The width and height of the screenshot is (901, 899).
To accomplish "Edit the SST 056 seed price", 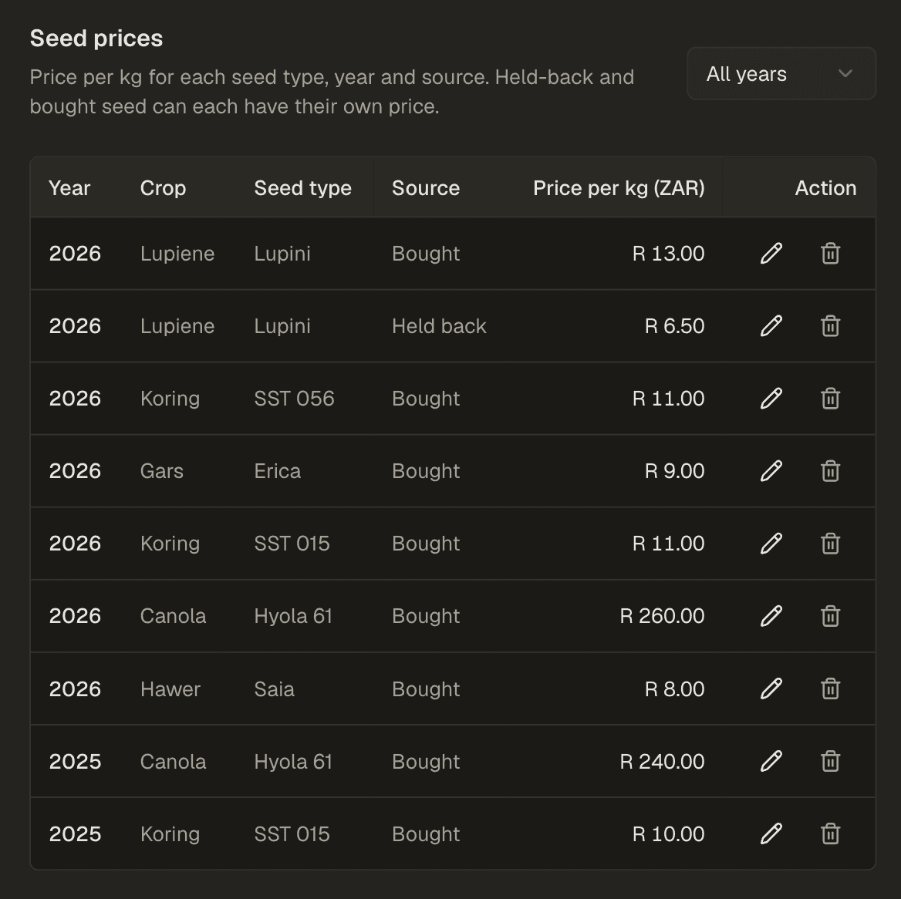I will coord(771,398).
